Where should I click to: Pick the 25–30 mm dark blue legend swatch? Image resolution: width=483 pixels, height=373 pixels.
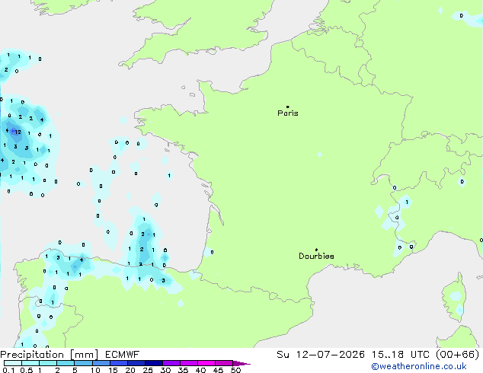pyautogui.click(x=154, y=363)
